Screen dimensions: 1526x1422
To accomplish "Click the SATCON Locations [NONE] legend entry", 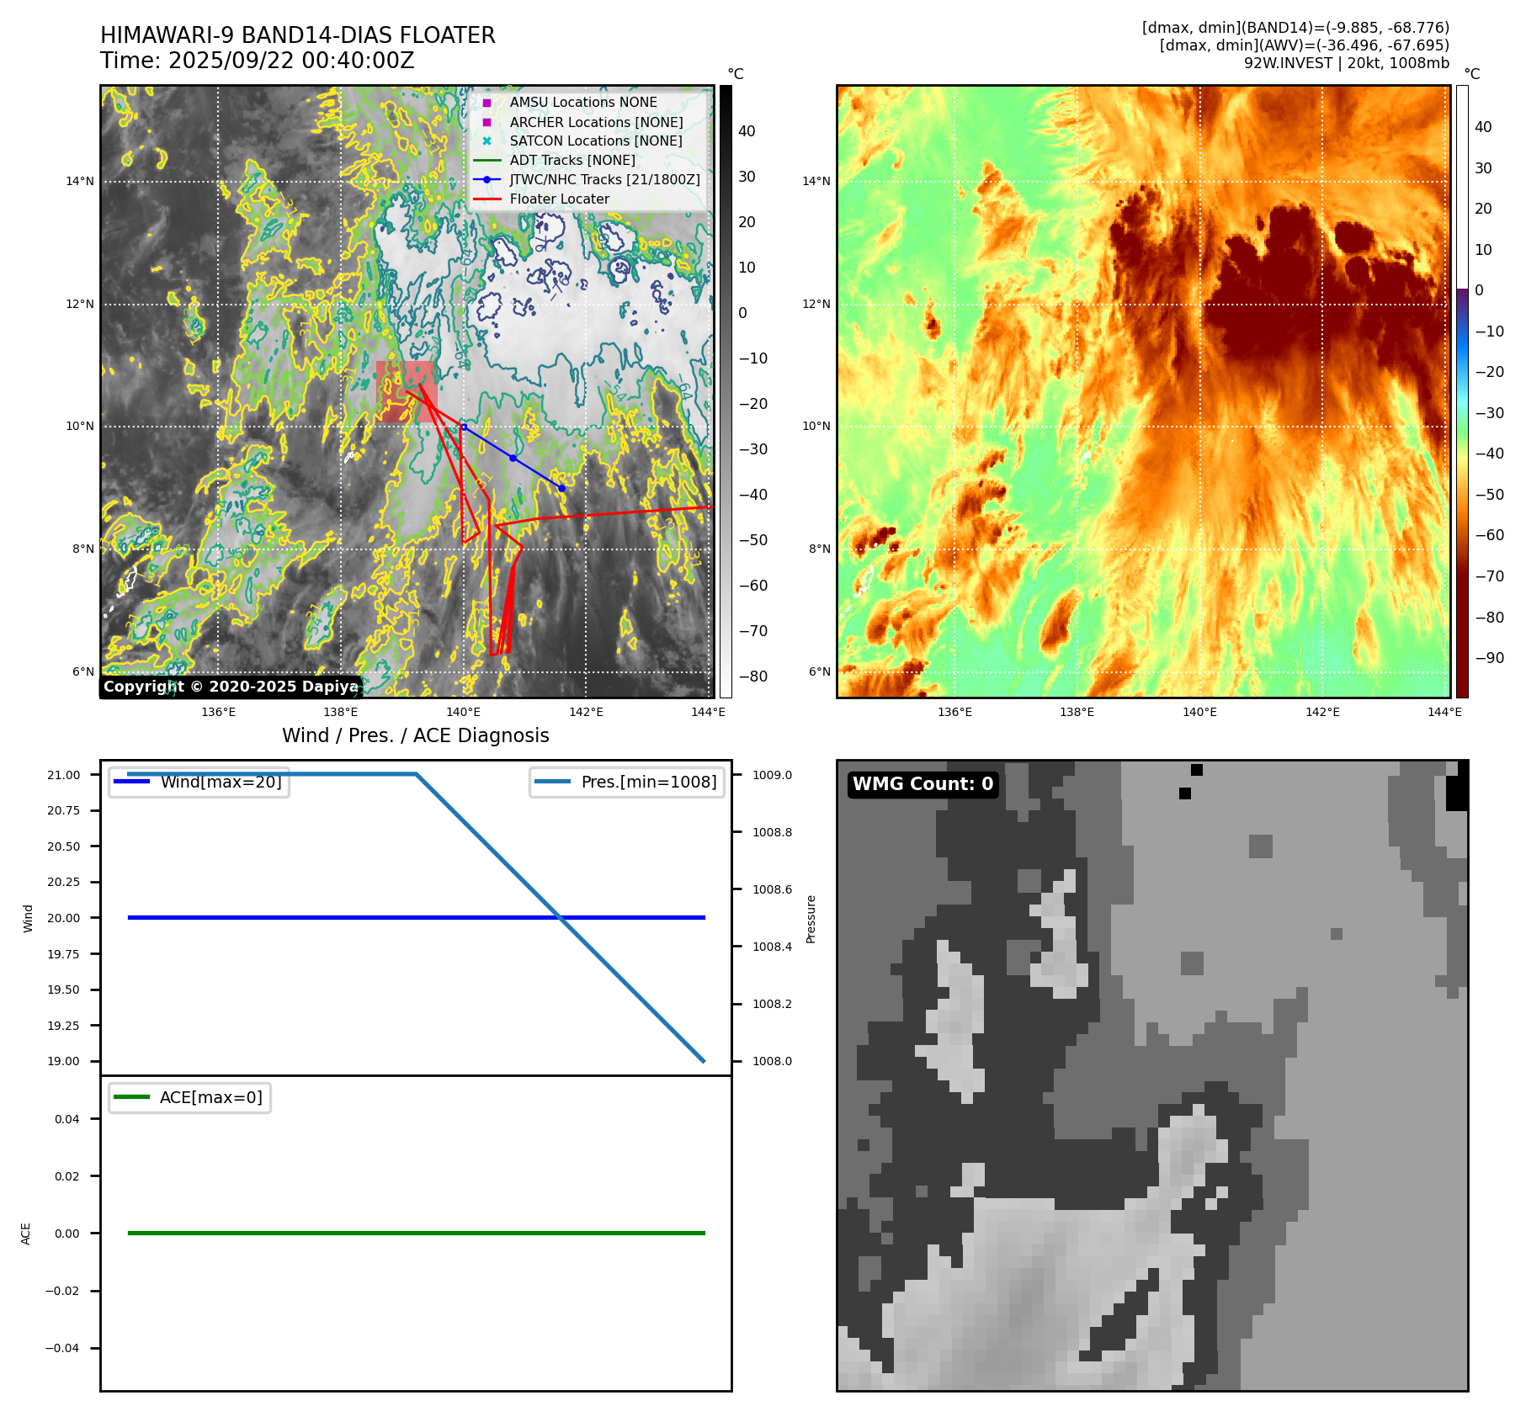I will coord(596,141).
